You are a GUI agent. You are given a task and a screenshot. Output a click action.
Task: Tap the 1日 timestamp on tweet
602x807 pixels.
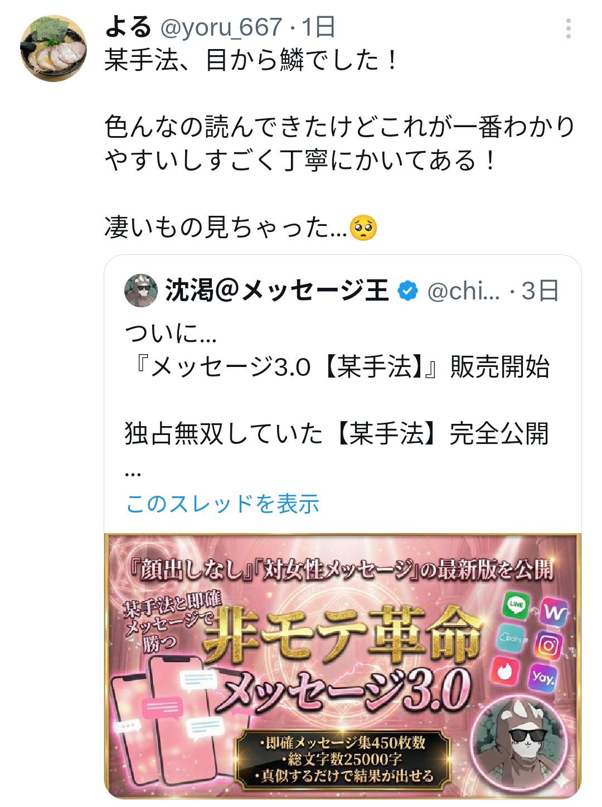(319, 27)
